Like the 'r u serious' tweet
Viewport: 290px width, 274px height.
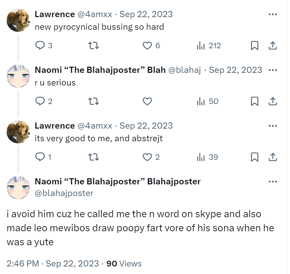click(147, 101)
